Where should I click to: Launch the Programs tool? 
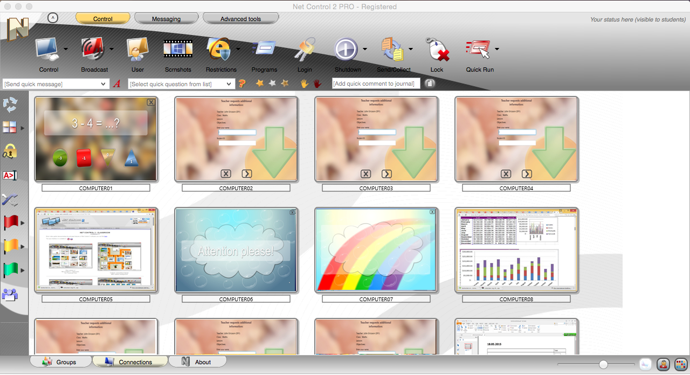(264, 49)
